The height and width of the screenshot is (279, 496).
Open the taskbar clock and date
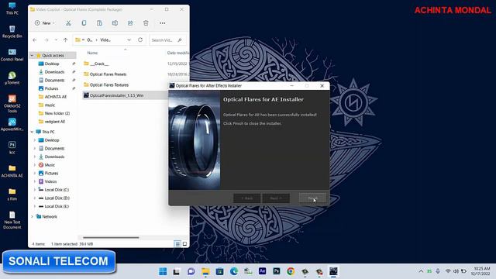[x=480, y=271]
